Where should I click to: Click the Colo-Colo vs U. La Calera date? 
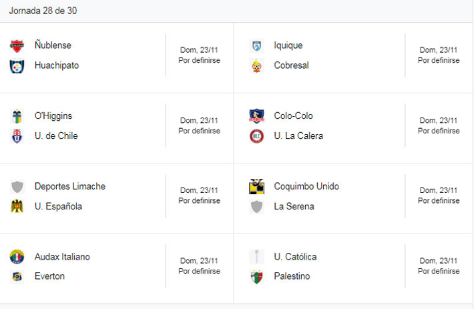click(439, 121)
